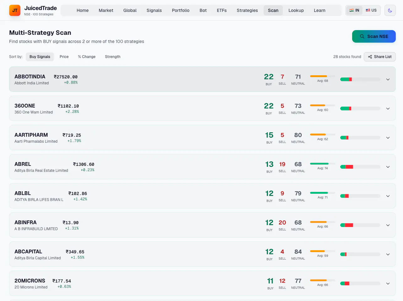403x301 pixels.
Task: Expand the ABBOTINDIA row chevron
Action: tap(388, 79)
